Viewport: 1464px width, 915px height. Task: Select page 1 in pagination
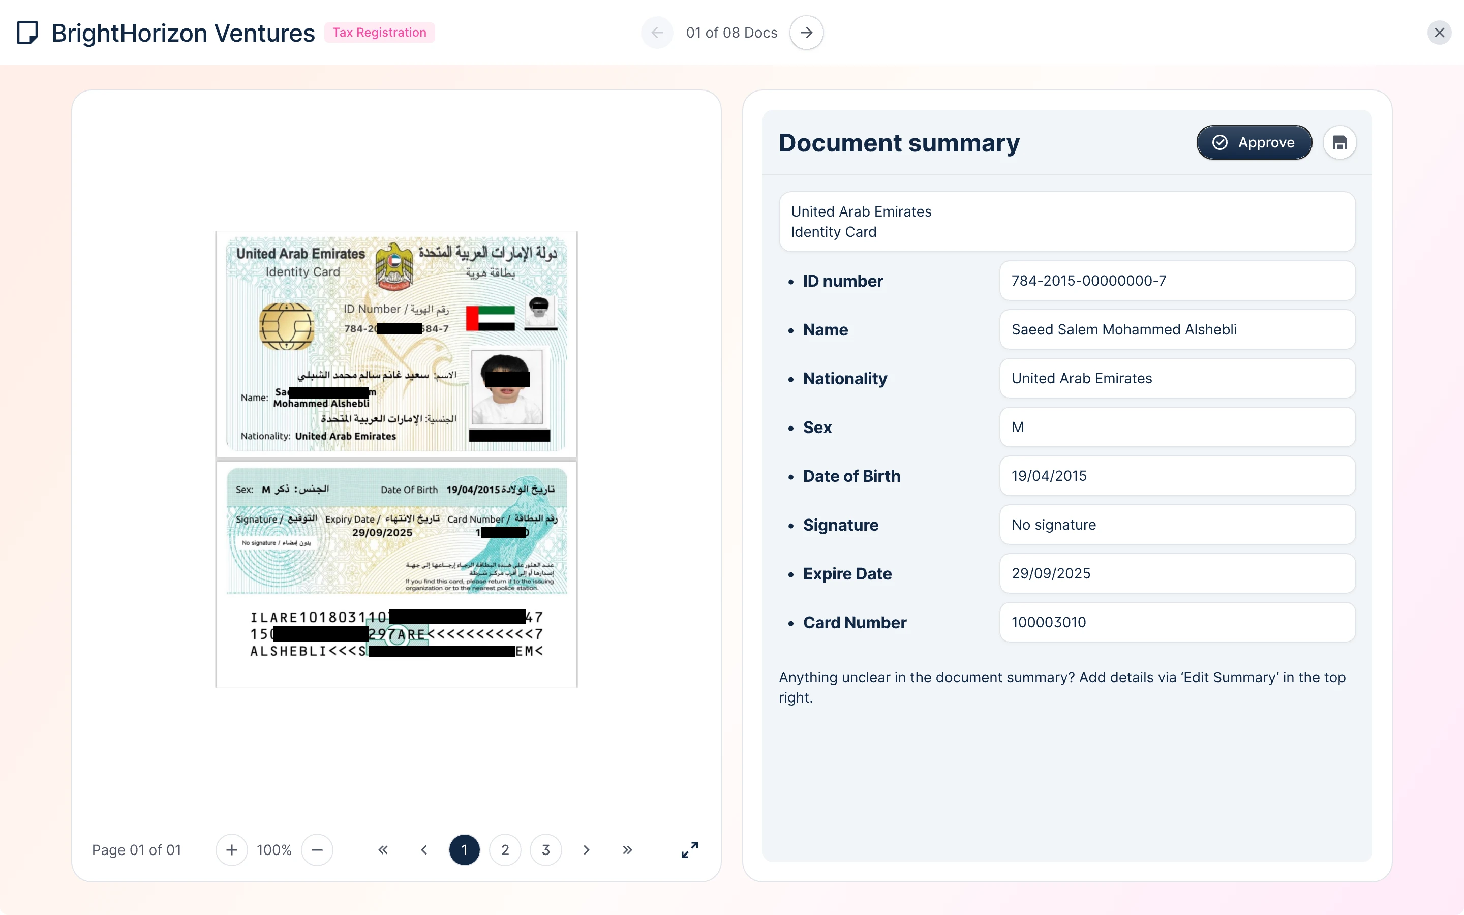click(465, 849)
